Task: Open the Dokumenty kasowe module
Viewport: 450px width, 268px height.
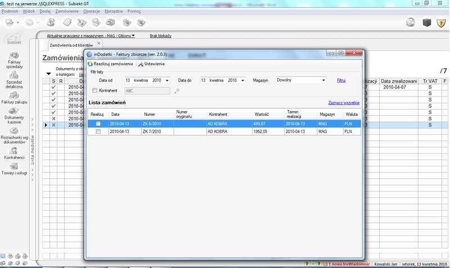Action: [x=14, y=116]
